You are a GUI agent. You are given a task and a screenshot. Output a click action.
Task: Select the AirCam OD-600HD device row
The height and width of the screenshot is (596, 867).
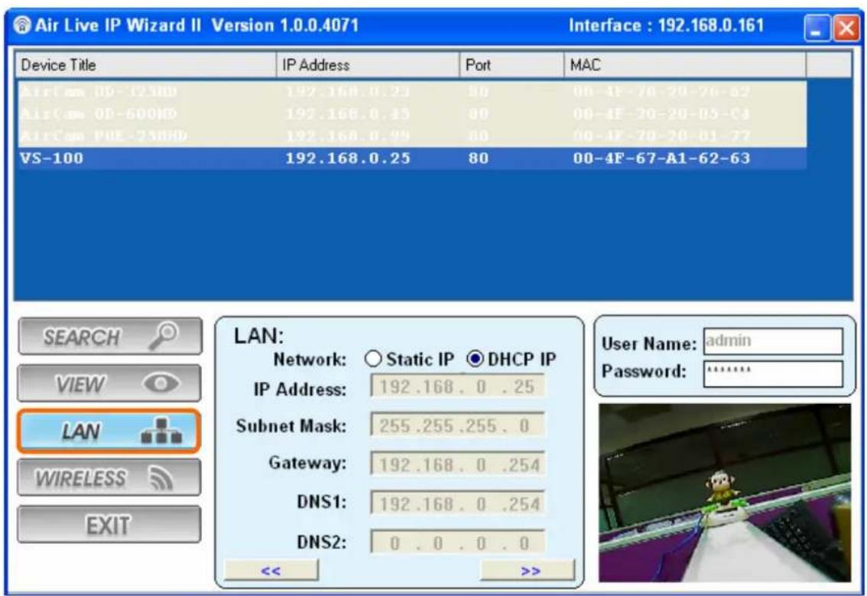412,114
